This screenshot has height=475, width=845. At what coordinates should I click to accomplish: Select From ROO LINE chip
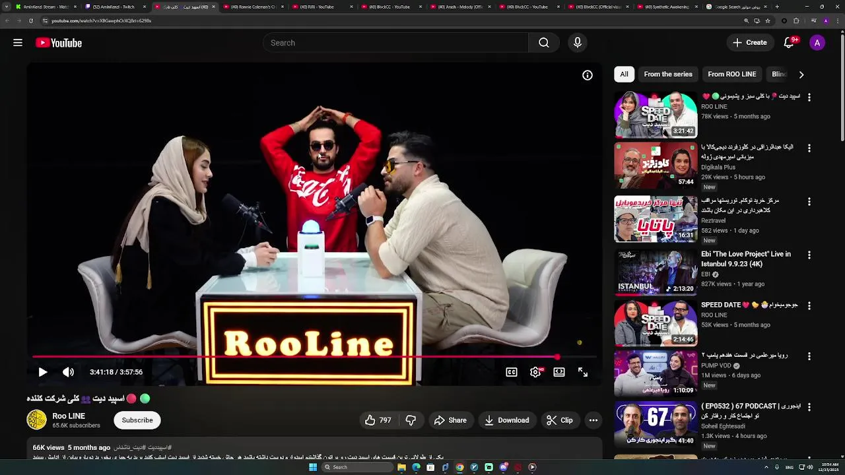[x=732, y=74]
